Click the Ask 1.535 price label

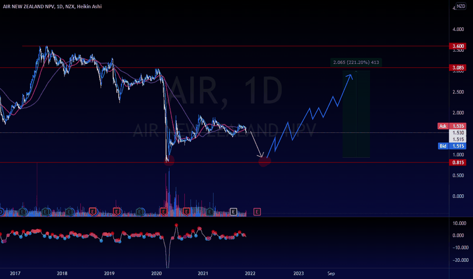tap(452, 126)
